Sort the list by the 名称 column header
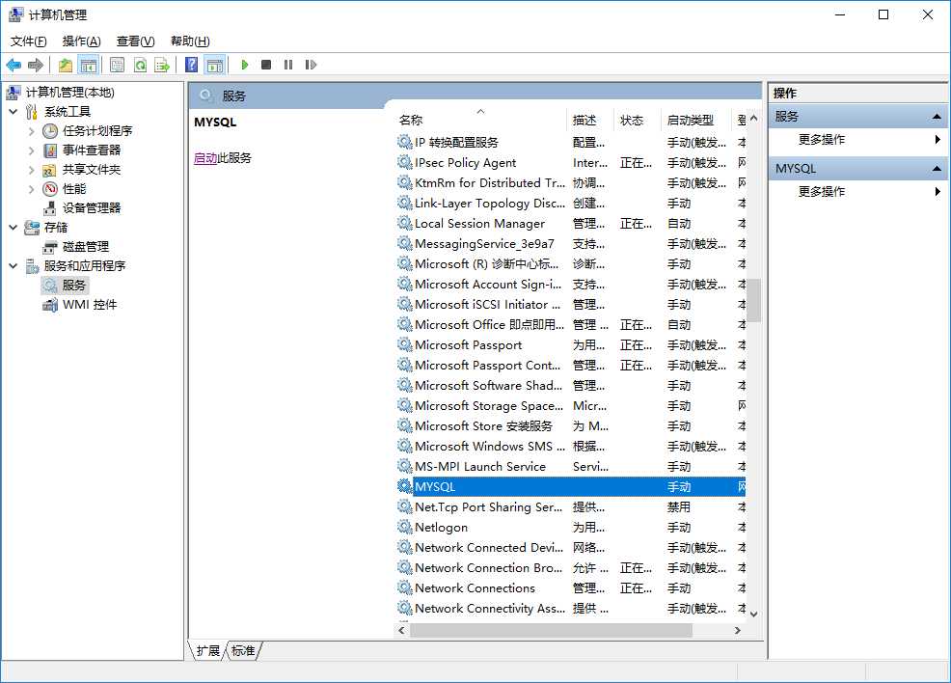 pyautogui.click(x=481, y=120)
